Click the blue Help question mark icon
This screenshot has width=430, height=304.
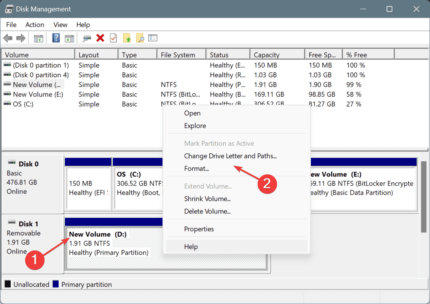click(x=56, y=38)
